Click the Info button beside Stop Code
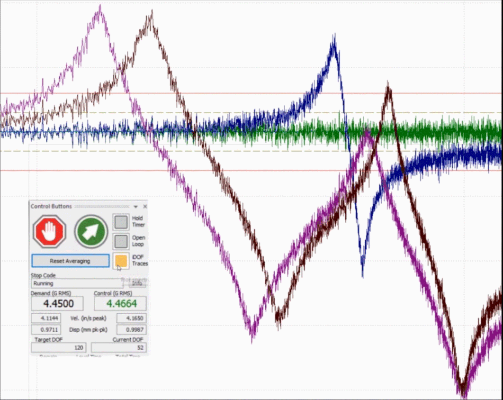 click(137, 283)
